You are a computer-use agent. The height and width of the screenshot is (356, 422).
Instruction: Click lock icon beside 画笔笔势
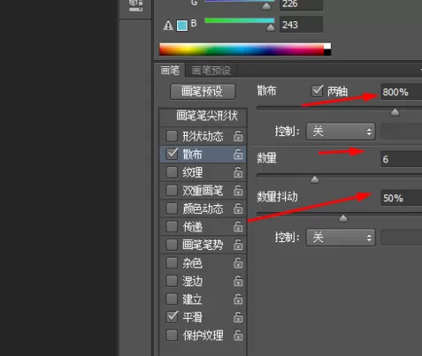(x=238, y=245)
